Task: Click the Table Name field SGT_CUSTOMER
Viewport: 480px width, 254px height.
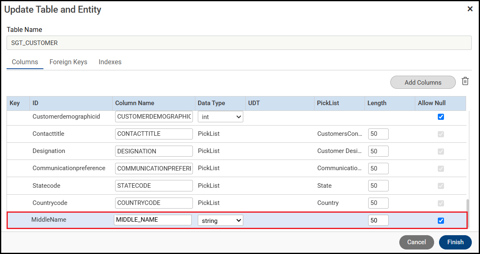Action: click(239, 43)
